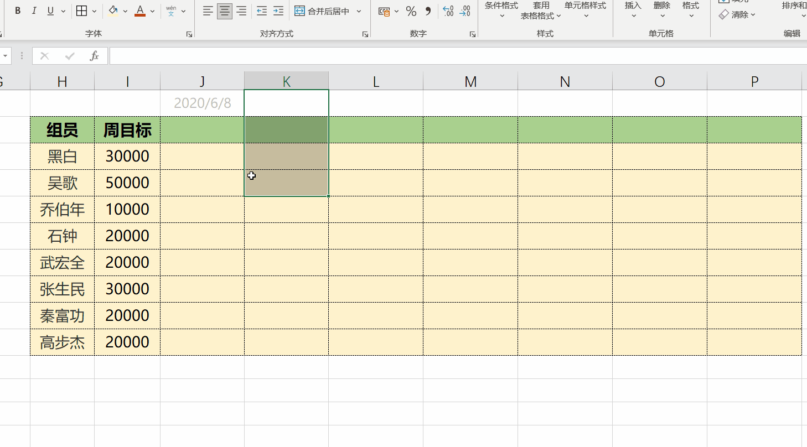
Task: Open 单元格样式 cell styles menu
Action: click(x=585, y=10)
